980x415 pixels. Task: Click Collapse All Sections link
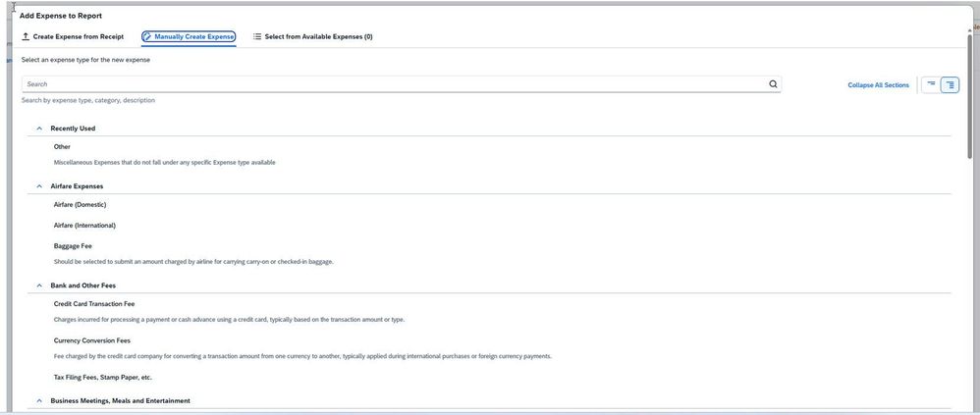coord(878,85)
